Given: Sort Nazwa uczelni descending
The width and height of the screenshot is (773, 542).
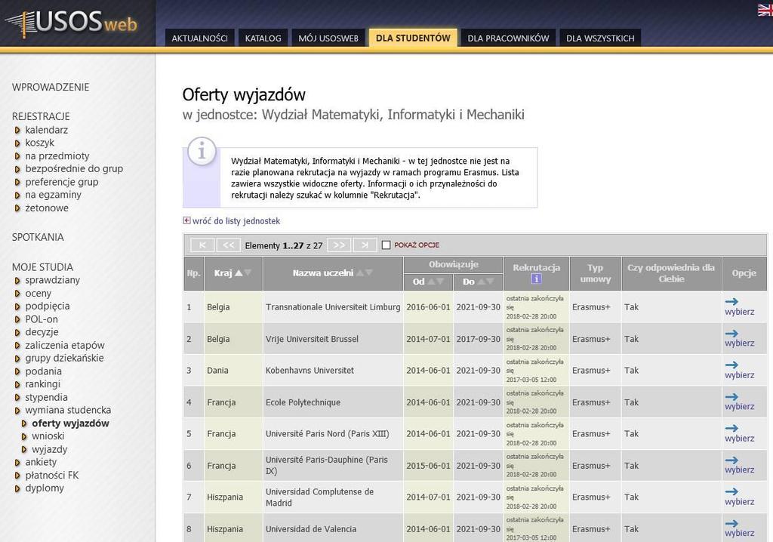Looking at the screenshot, I should point(368,273).
